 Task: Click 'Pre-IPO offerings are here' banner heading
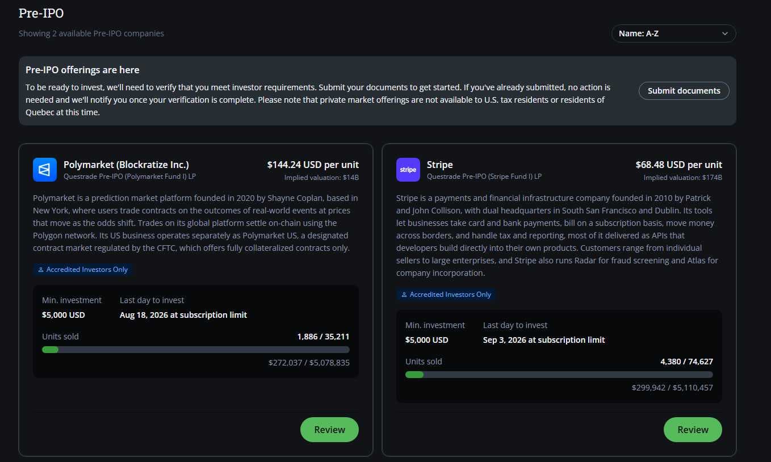tap(82, 70)
